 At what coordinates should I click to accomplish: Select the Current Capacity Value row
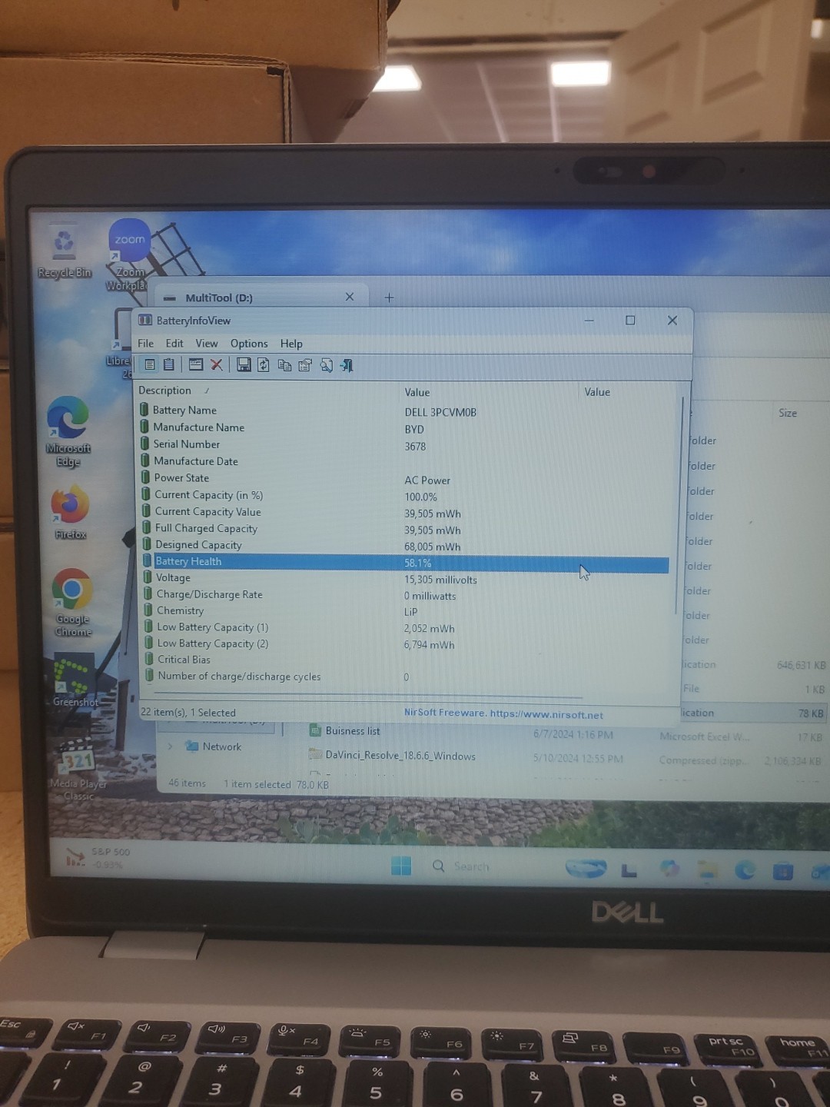(404, 513)
